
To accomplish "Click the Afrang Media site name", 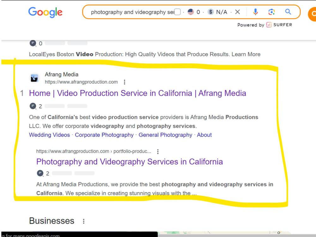I will 62,75.
